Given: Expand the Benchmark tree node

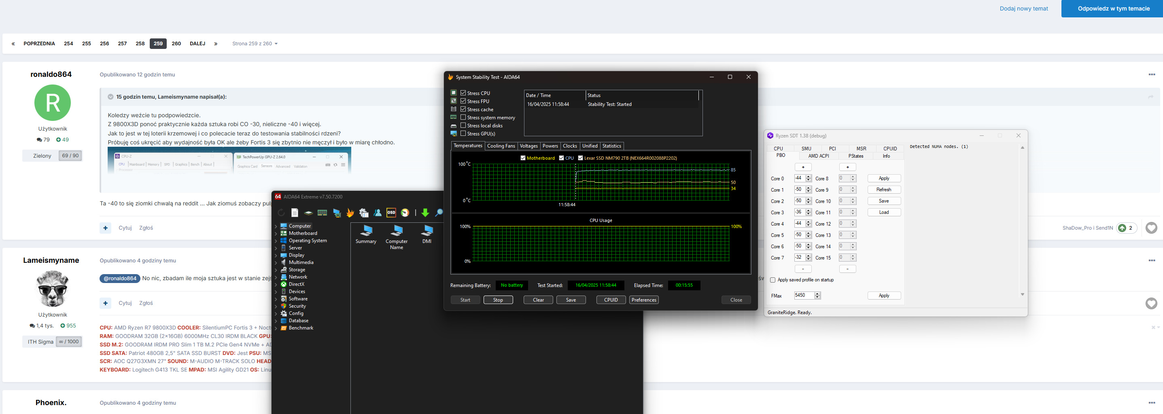Looking at the screenshot, I should tap(276, 328).
